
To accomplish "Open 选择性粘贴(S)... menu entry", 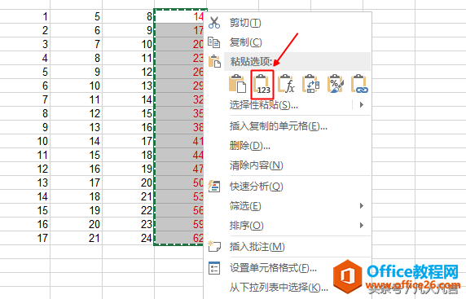I will pyautogui.click(x=264, y=104).
